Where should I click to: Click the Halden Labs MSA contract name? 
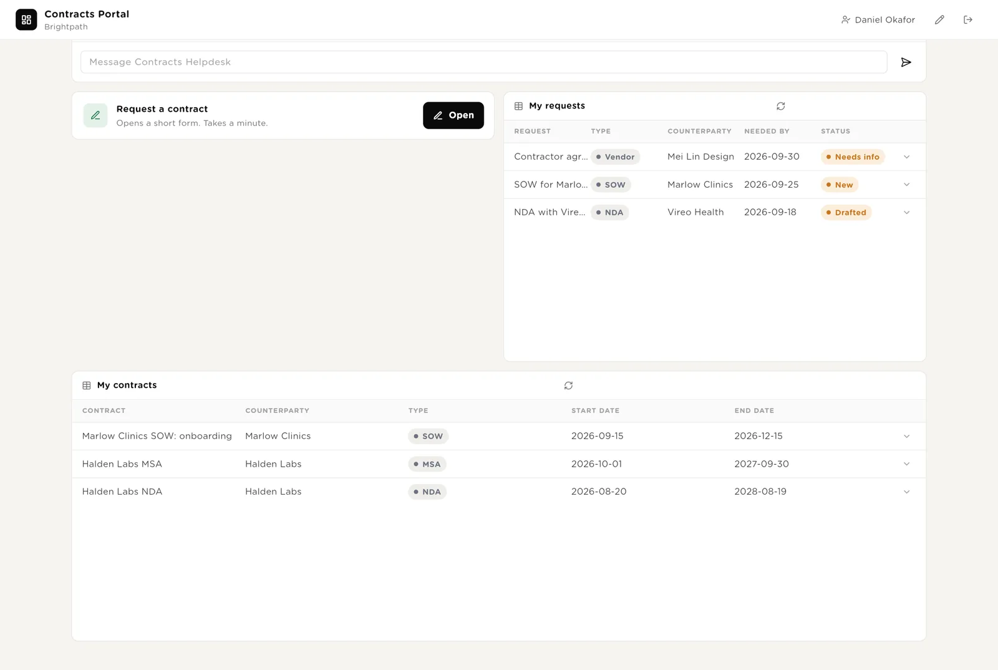[122, 464]
